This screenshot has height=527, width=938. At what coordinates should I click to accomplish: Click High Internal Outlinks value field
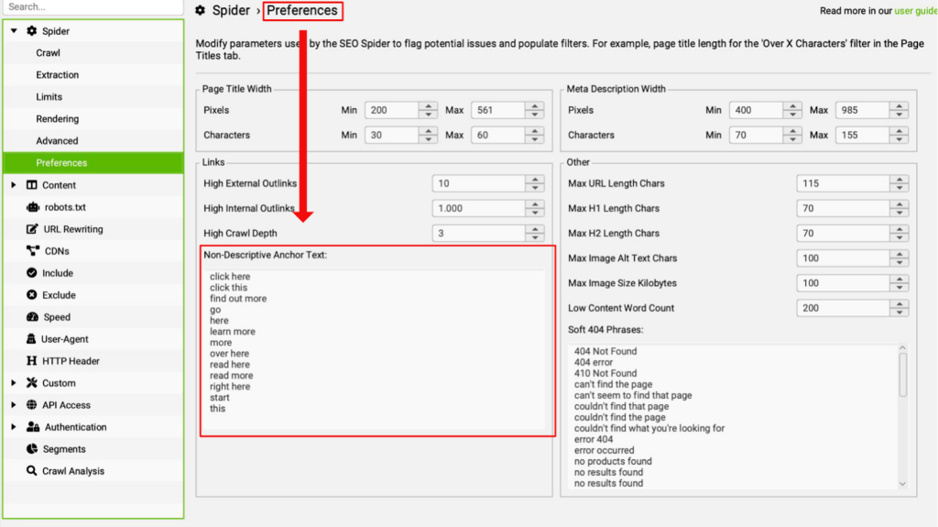(478, 208)
